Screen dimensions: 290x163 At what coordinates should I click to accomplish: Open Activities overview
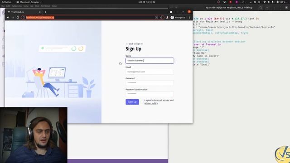pos(6,2)
